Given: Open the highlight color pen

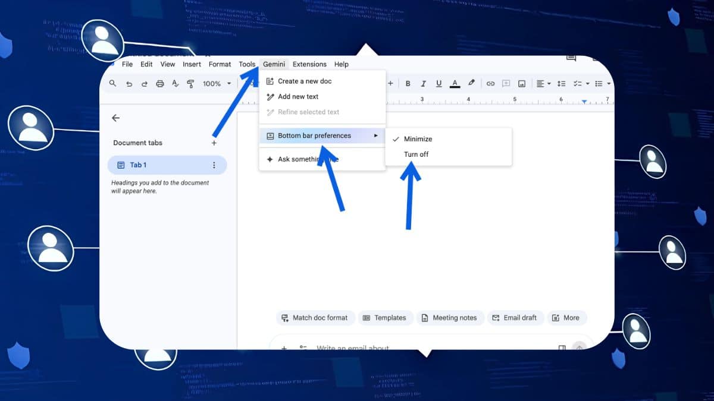Looking at the screenshot, I should tap(471, 84).
